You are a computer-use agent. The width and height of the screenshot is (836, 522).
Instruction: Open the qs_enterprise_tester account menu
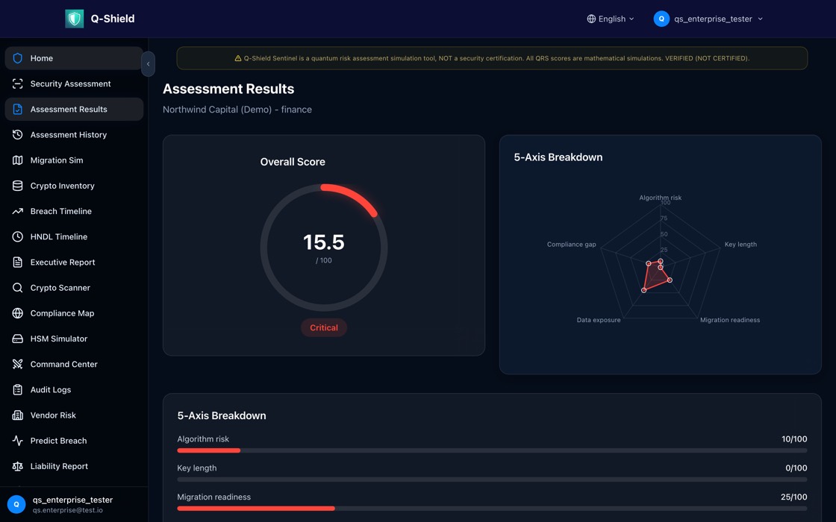point(708,19)
